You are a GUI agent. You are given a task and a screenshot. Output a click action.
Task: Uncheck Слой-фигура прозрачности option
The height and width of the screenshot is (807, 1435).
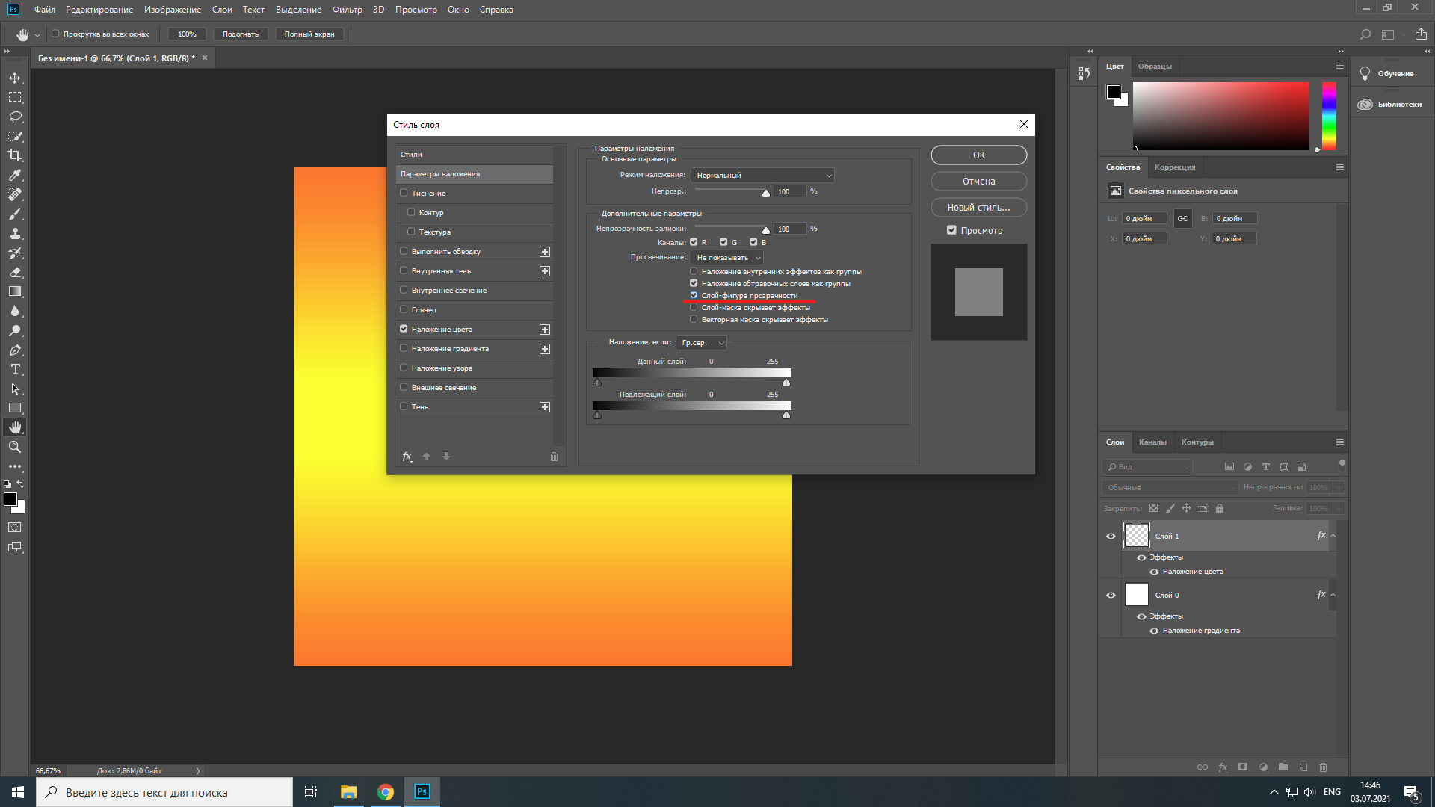coord(694,295)
